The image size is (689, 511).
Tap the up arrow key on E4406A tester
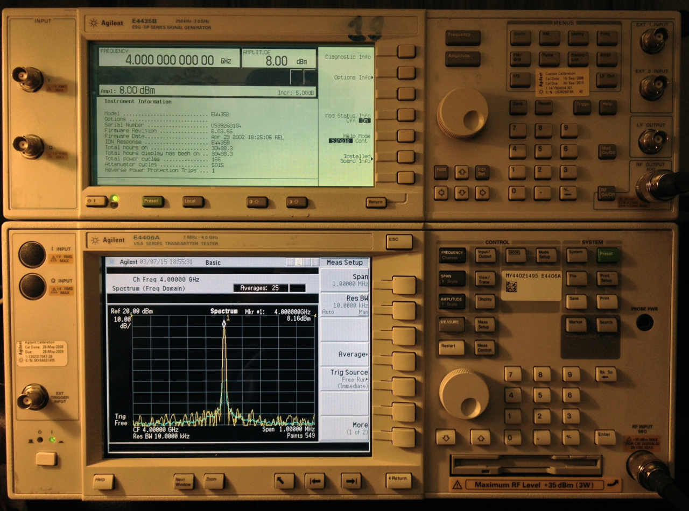[480, 437]
